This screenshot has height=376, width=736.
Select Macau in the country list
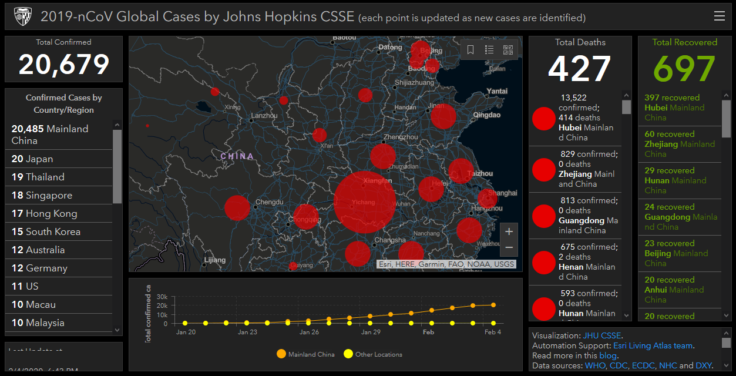pos(59,304)
